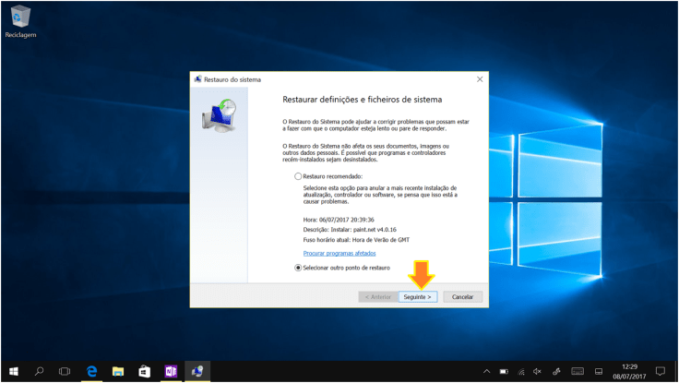Image resolution: width=679 pixels, height=383 pixels.
Task: Open the Microsoft Store taskbar icon
Action: coord(144,371)
